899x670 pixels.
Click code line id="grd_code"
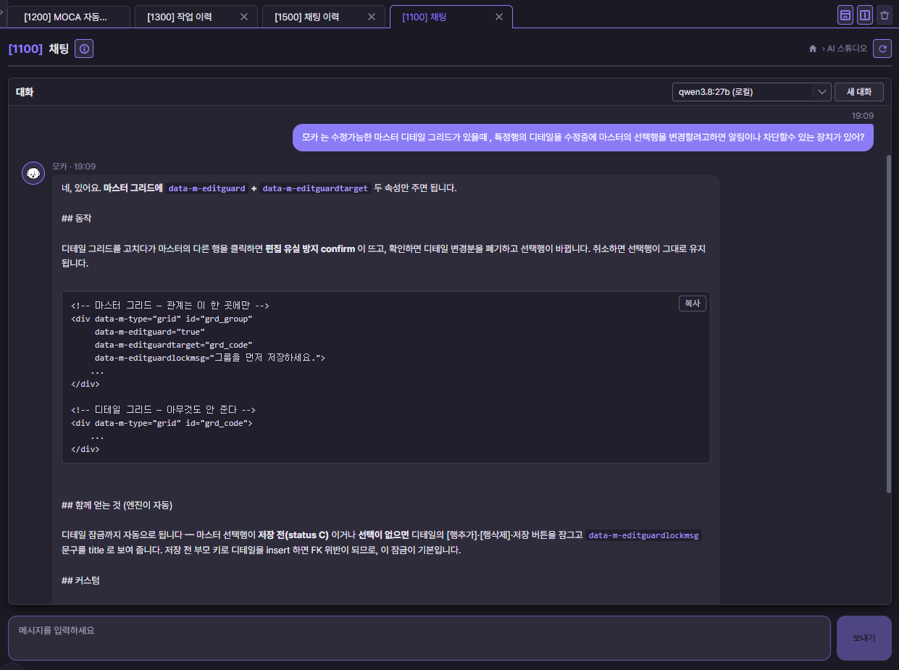tap(162, 423)
